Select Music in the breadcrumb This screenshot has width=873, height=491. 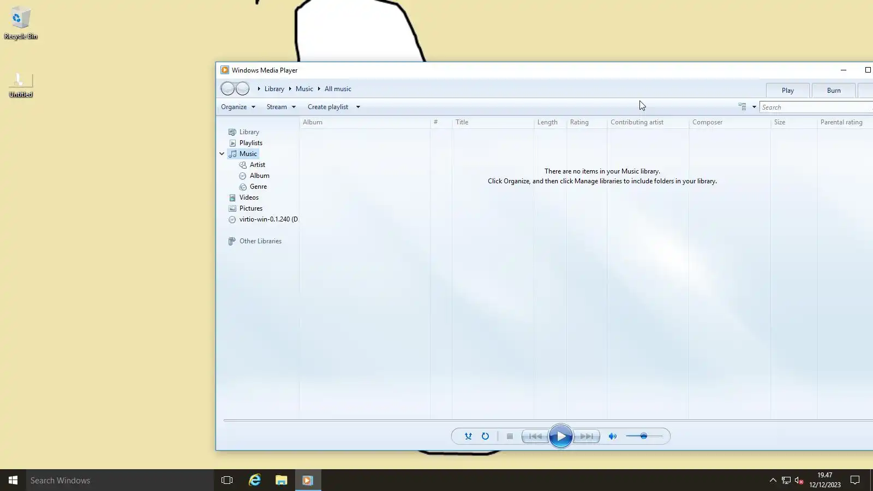(304, 89)
